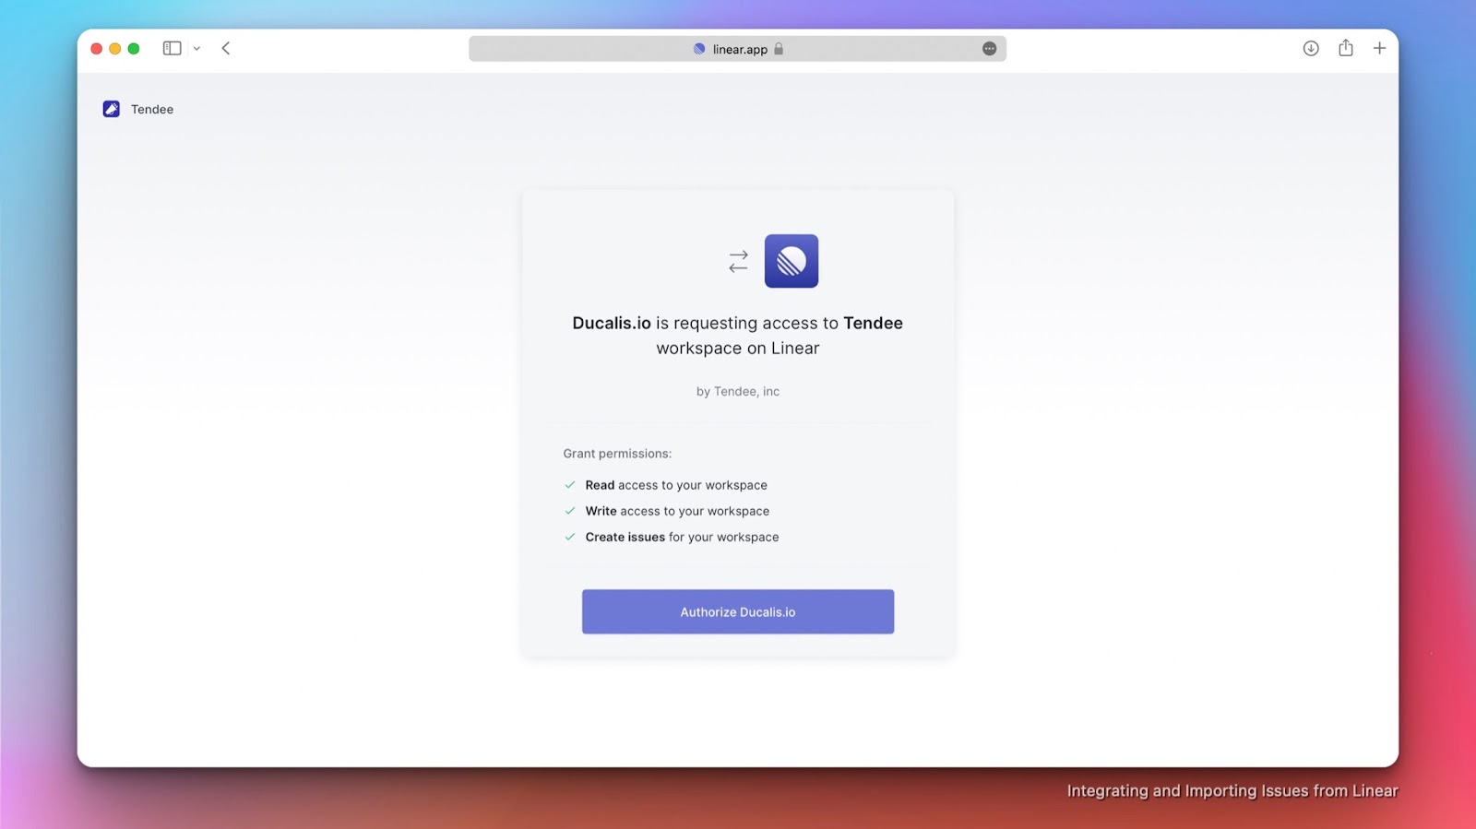
Task: Click the Share icon in toolbar
Action: tap(1346, 48)
